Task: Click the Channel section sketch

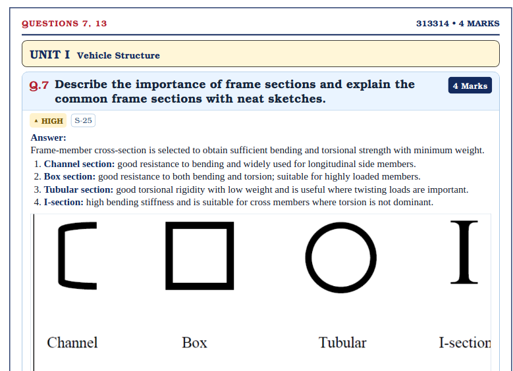Action: pos(78,256)
